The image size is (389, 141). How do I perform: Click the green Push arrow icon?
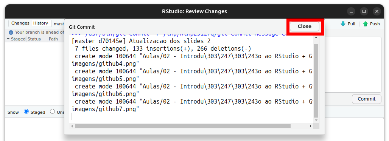pyautogui.click(x=365, y=24)
